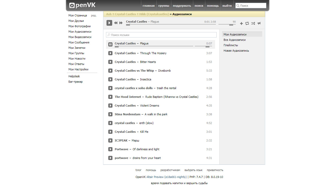The height and width of the screenshot is (189, 335).
Task: Toggle the megaphone broadcast status icon
Action: click(259, 23)
